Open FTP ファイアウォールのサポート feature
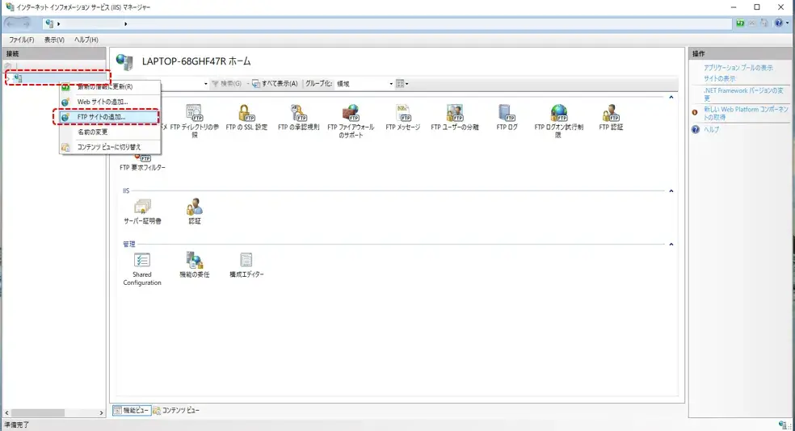Viewport: 795px width, 431px height. [350, 113]
